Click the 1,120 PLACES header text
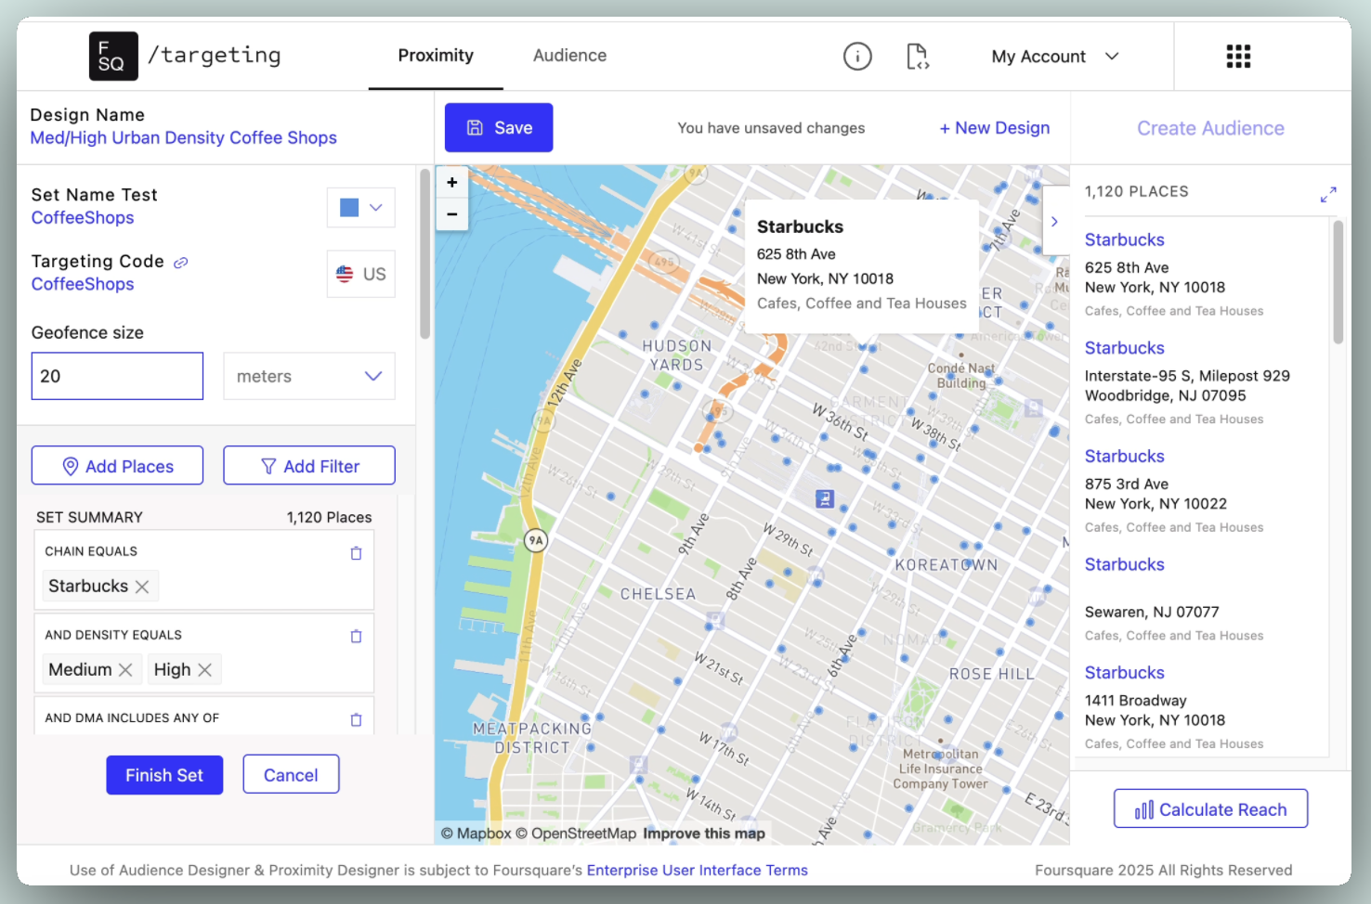Screen dimensions: 1371x904 [x=1136, y=192]
